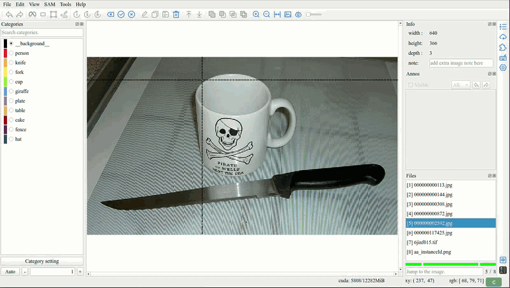Open the settings gear in right sidebar
Screen dimensions: 510x288
(503, 68)
